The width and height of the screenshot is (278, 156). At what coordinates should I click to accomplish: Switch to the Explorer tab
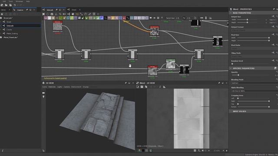20,10
